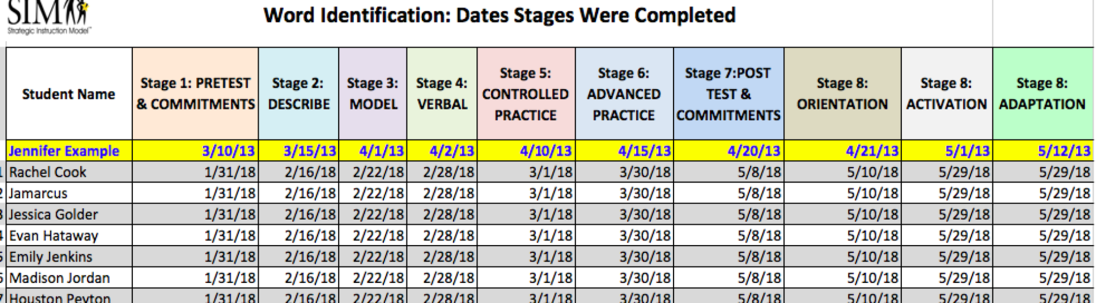Click Stage 7: POST TEST & COMMITMENTS header
Viewport: 1096px width, 303px height.
pos(728,94)
